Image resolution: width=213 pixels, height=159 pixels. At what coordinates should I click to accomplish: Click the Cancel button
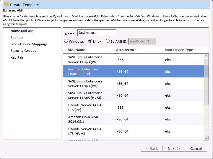(196, 148)
